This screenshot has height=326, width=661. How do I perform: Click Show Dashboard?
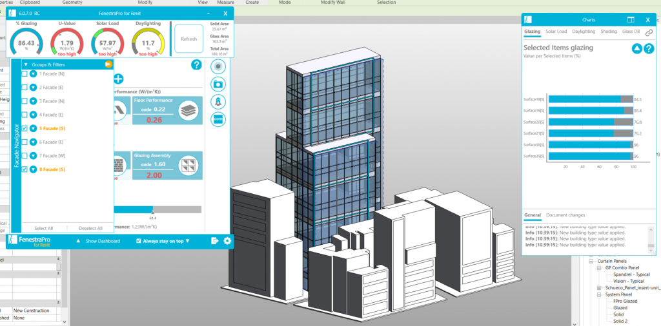point(103,241)
